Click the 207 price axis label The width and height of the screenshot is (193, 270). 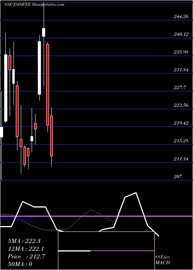coord(178,176)
